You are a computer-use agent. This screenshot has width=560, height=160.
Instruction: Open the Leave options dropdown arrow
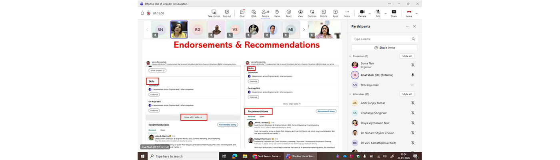[x=416, y=13]
